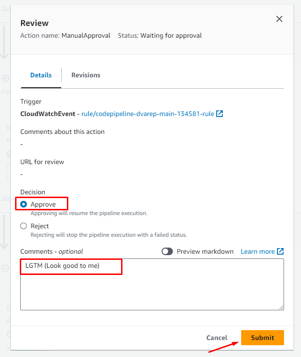Click the comments box resize grip
Screen dimensions: 301x357
(281, 307)
